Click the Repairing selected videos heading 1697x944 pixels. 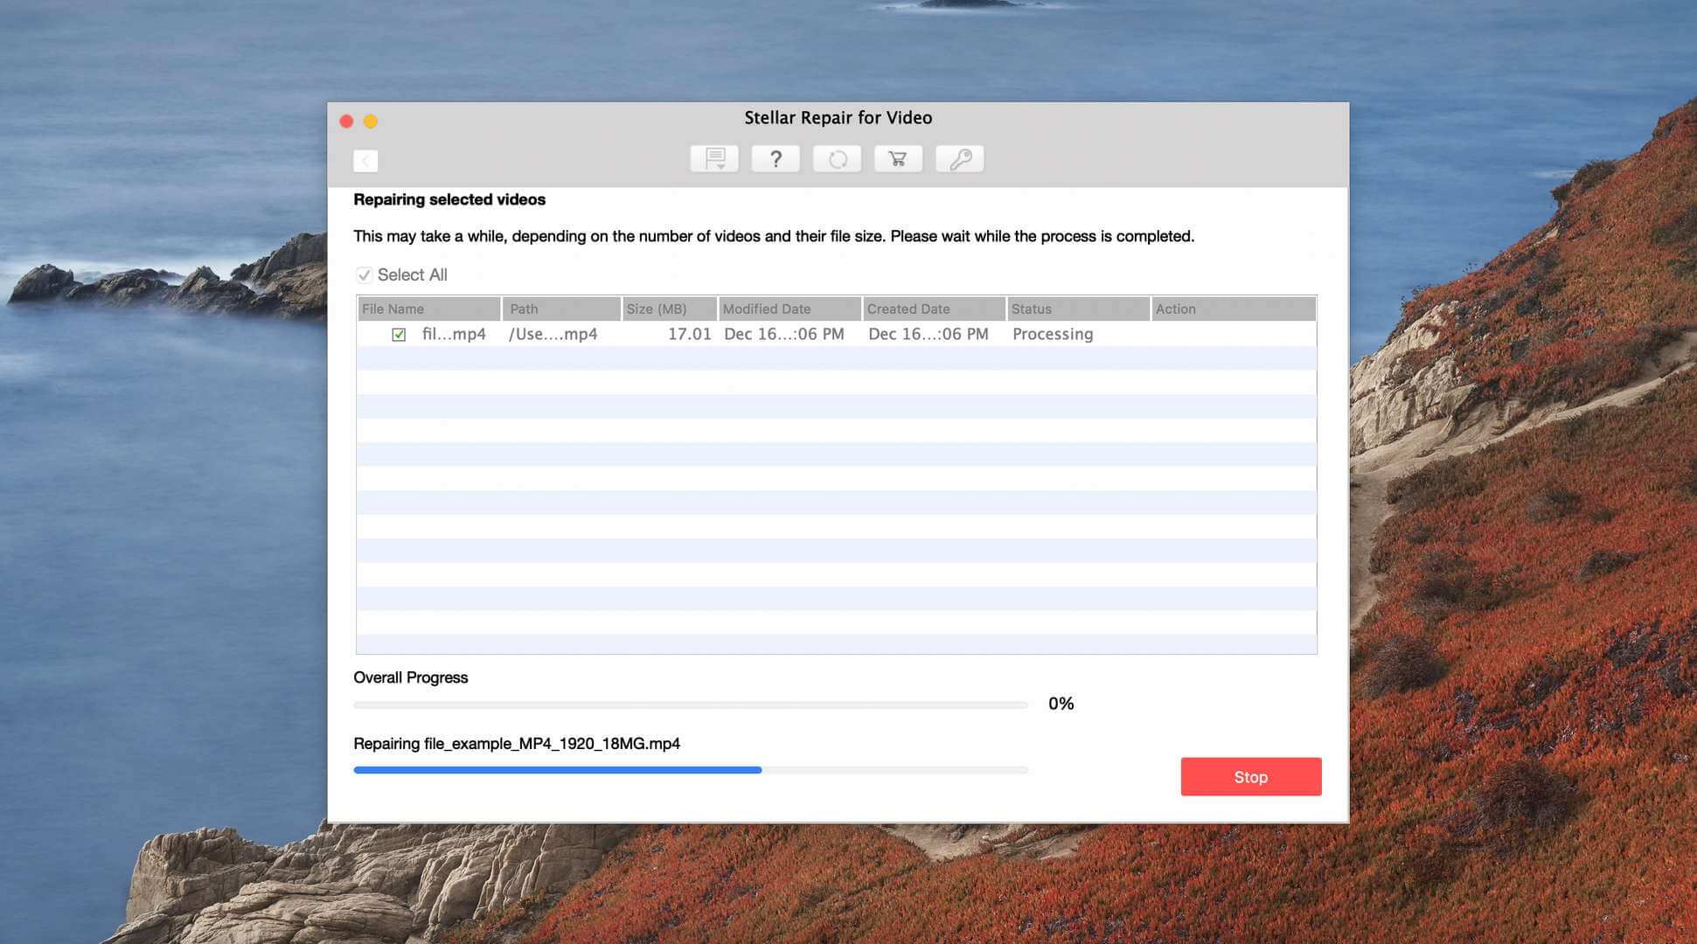449,199
